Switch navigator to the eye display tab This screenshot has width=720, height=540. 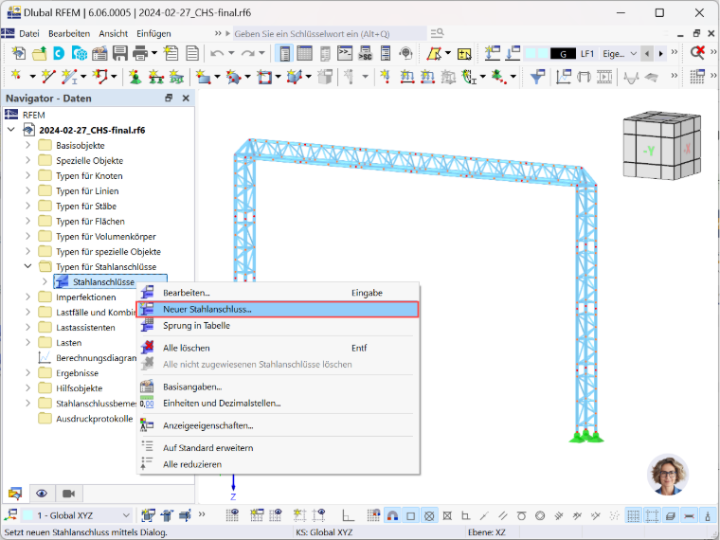pyautogui.click(x=42, y=494)
